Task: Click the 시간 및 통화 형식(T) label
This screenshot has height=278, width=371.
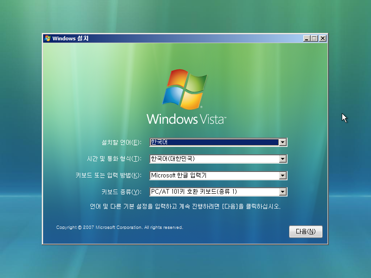Action: pyautogui.click(x=114, y=158)
